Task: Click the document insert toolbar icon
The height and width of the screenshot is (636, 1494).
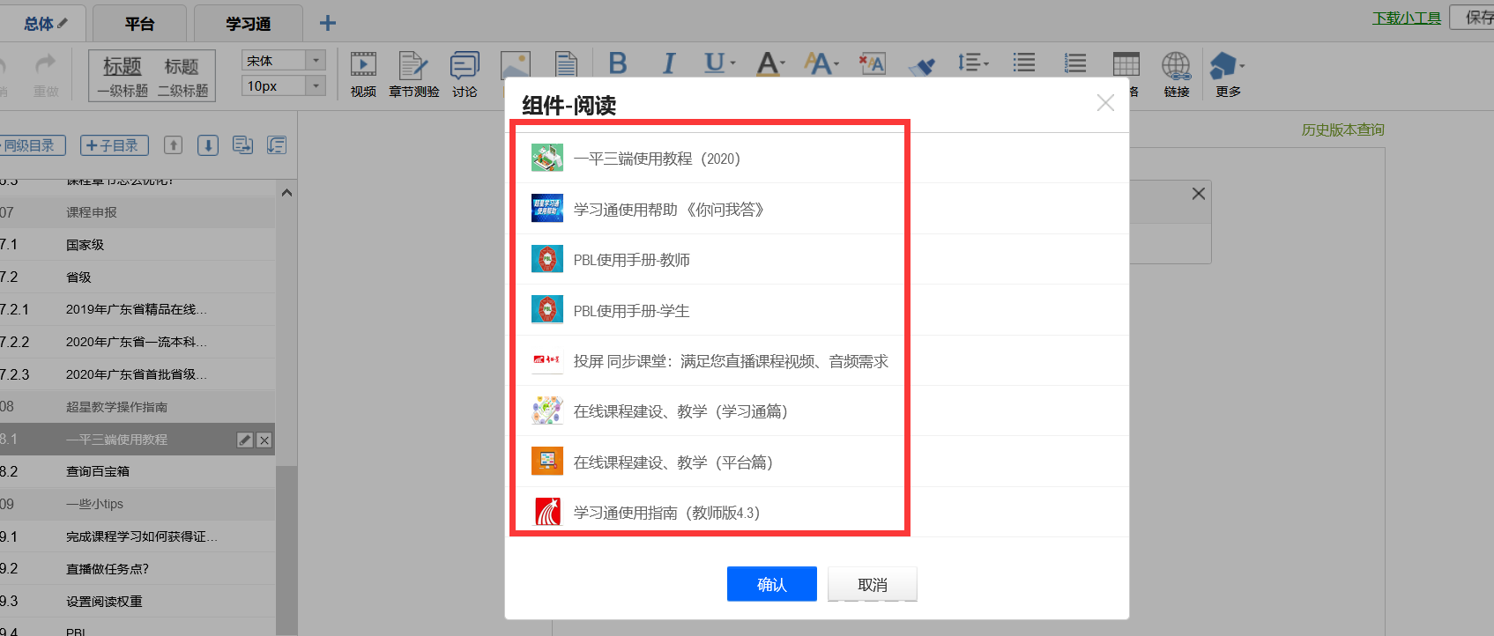Action: (566, 65)
